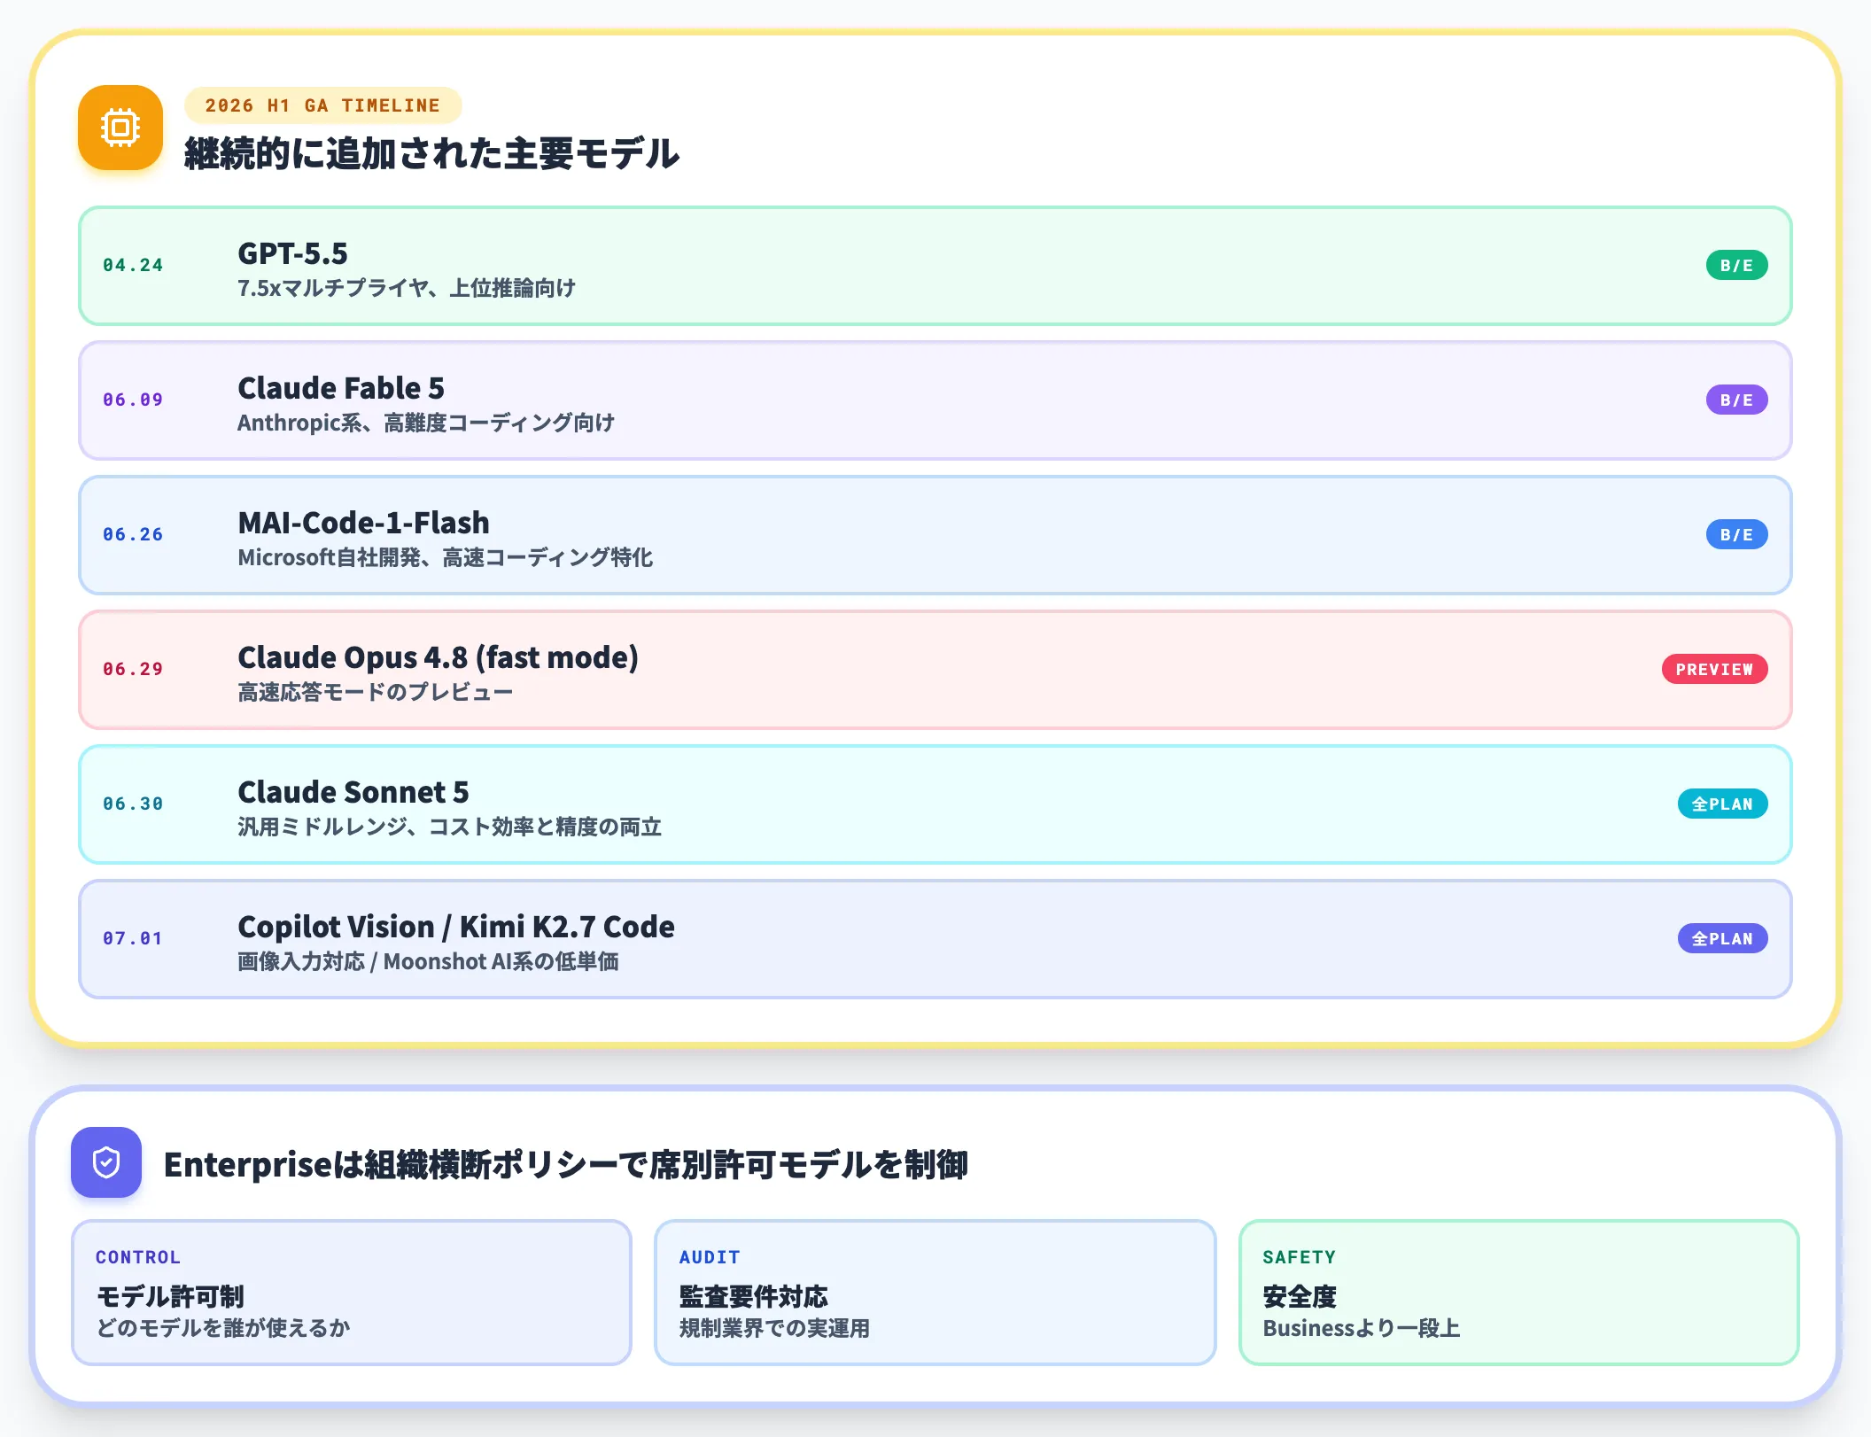Screen dimensions: 1871x1437
Task: Click the orange chip icon in the header
Action: tap(120, 128)
